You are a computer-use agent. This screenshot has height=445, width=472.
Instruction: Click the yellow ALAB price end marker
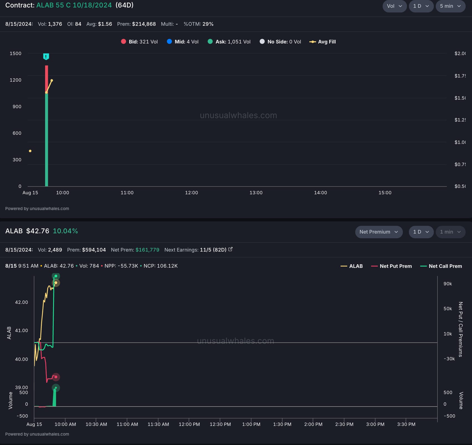[x=56, y=283]
